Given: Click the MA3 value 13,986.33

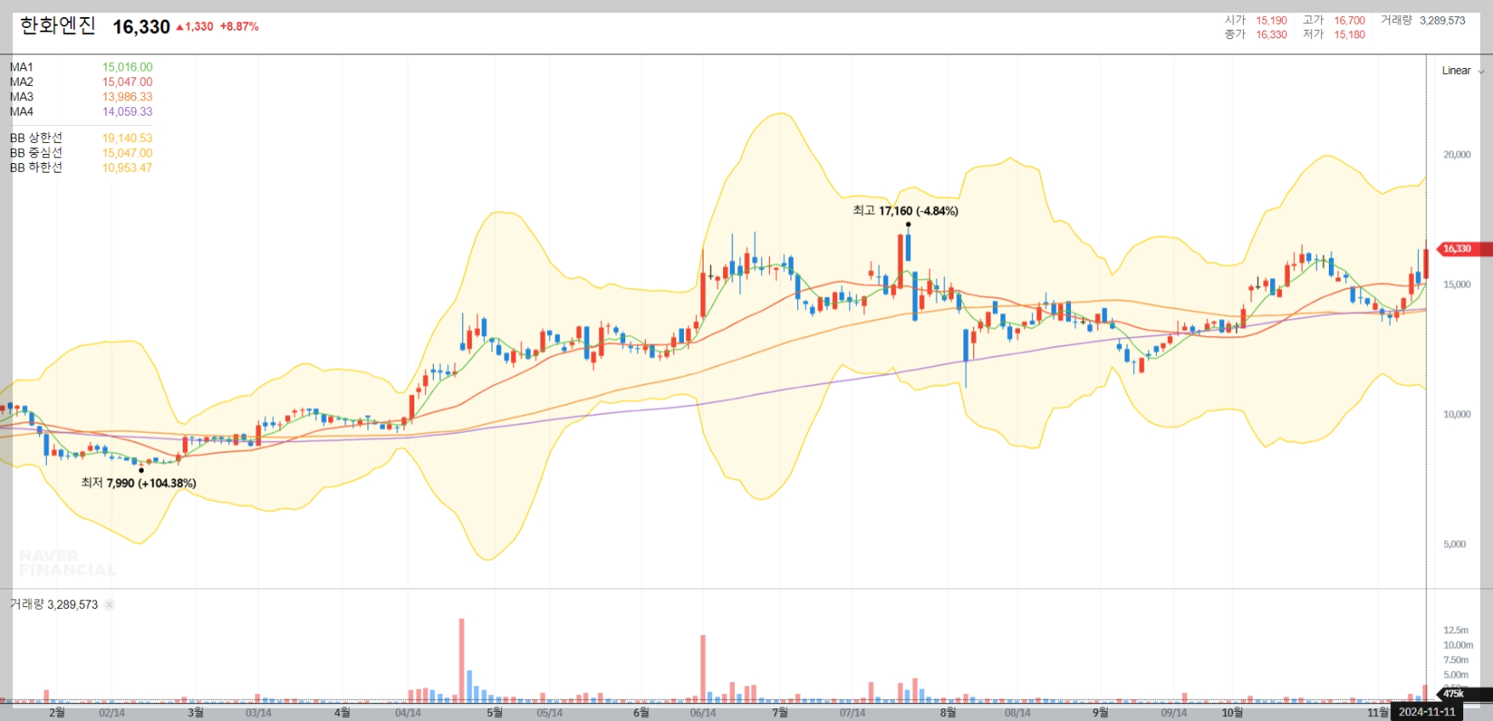Looking at the screenshot, I should [x=128, y=97].
